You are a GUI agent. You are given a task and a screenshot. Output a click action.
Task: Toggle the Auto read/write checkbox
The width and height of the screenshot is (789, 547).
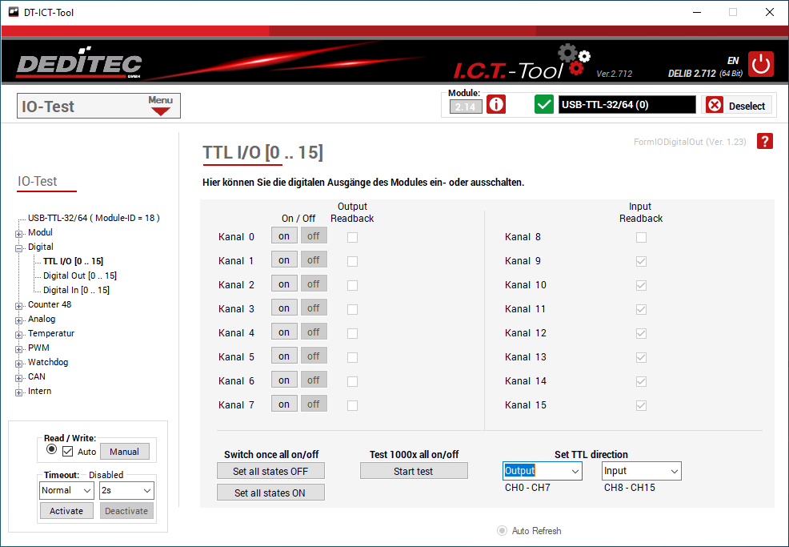tap(67, 452)
